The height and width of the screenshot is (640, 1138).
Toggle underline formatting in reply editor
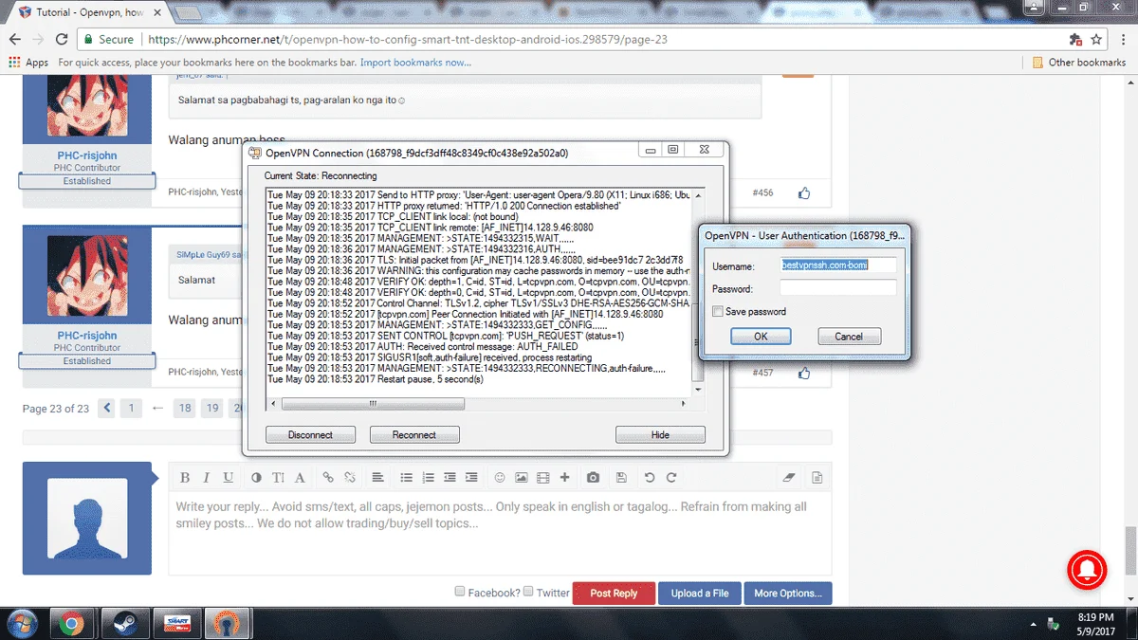[229, 477]
